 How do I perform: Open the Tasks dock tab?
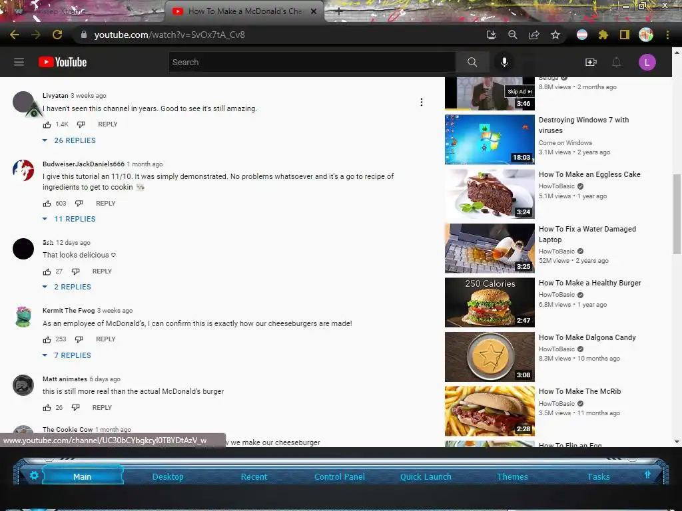pos(598,476)
